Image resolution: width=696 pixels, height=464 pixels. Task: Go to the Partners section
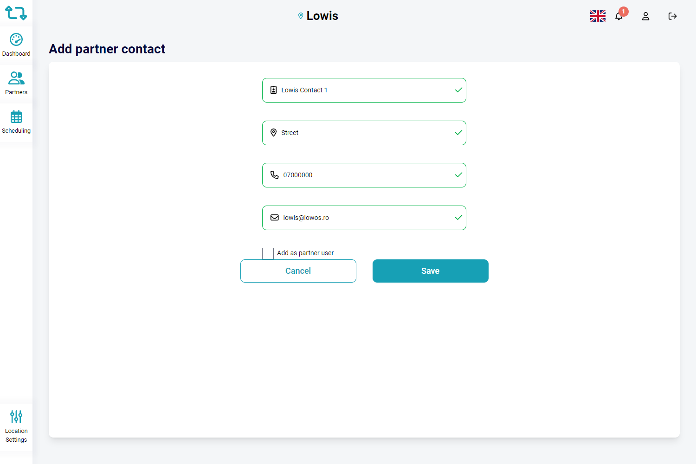16,84
